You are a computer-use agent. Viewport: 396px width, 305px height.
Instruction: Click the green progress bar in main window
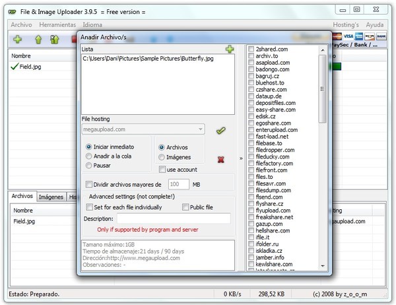coord(337,67)
